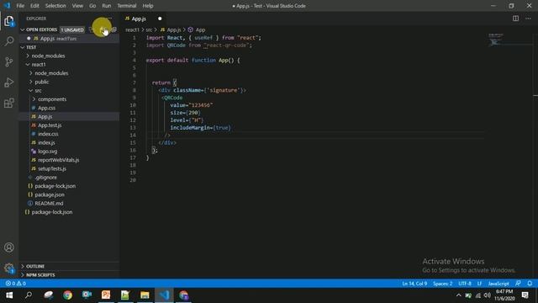Open index.css in the explorer
Viewport: 538px width, 303px height.
pyautogui.click(x=48, y=134)
